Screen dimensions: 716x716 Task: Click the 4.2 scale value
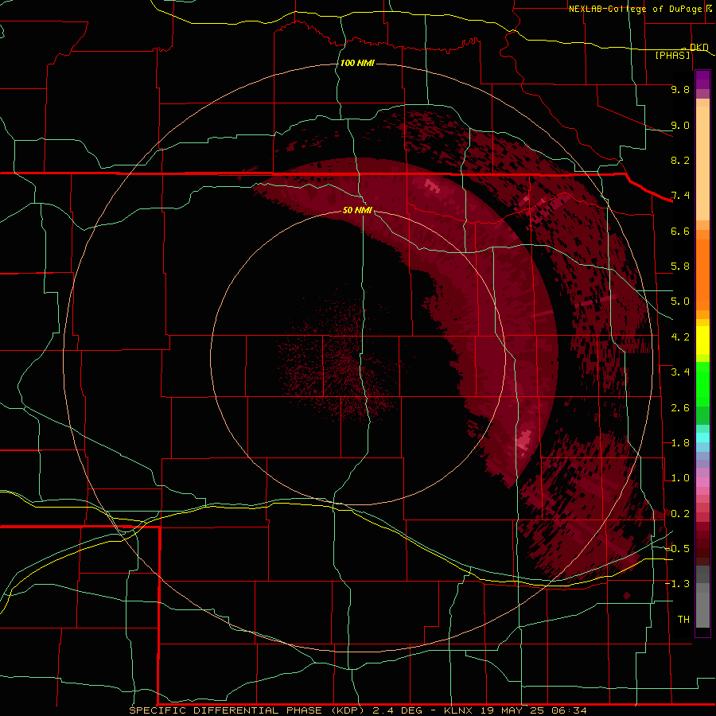pos(680,337)
